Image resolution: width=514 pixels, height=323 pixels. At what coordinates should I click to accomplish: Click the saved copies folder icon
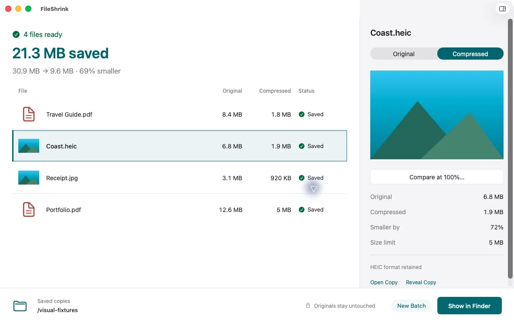click(x=20, y=306)
